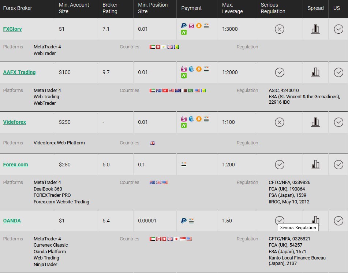
Task: Open the Videforex broker link
Action: coord(14,122)
